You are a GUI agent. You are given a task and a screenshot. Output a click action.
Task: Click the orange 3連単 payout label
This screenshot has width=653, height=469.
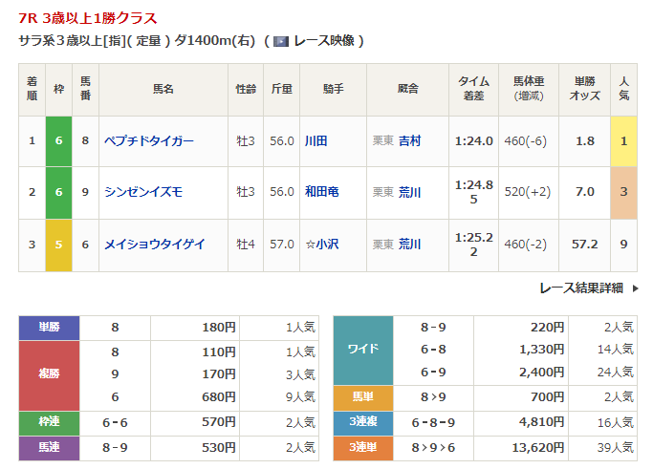pyautogui.click(x=362, y=447)
